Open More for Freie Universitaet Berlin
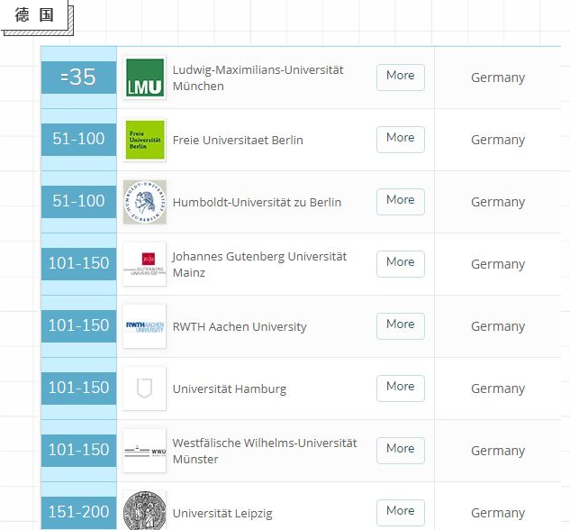 point(401,140)
